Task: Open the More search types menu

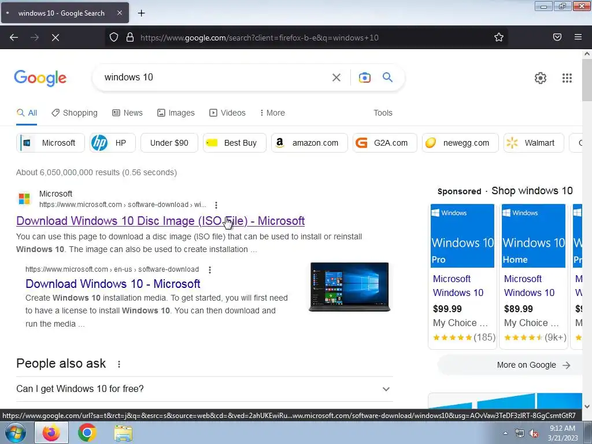Action: [x=272, y=113]
